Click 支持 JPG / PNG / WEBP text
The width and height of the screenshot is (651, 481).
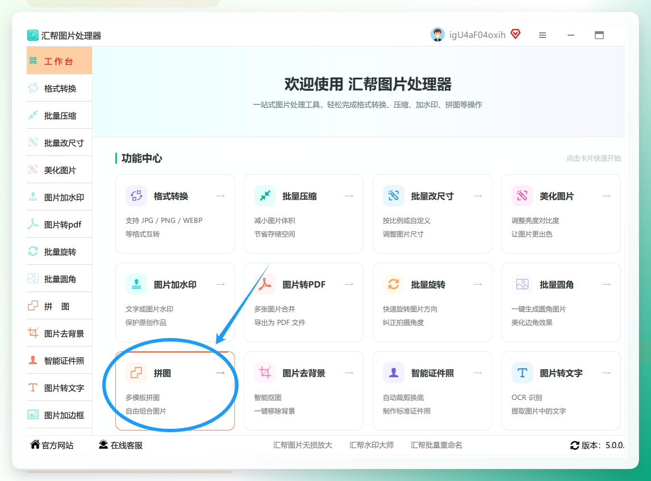tap(164, 220)
